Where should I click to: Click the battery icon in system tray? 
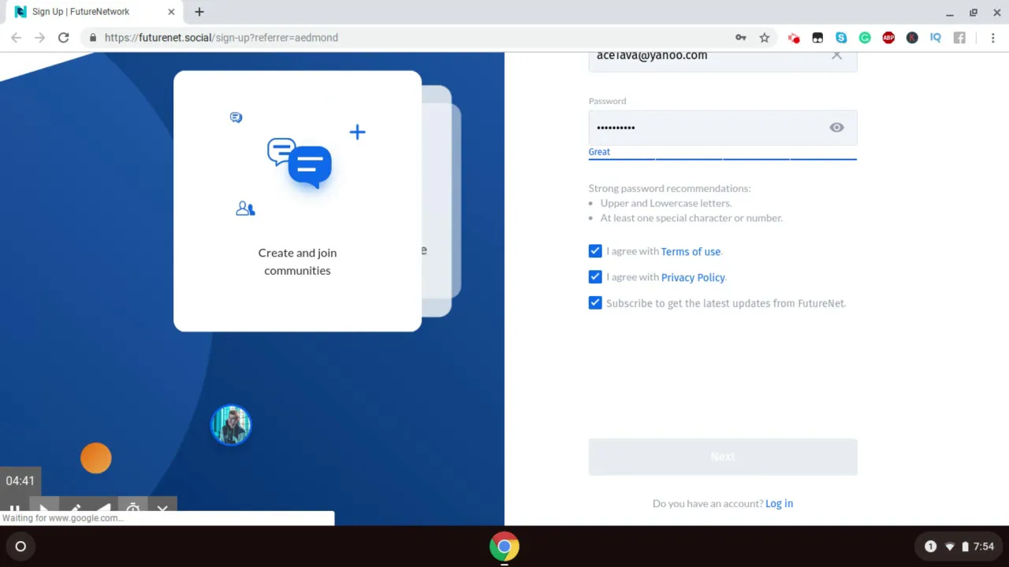pyautogui.click(x=965, y=547)
